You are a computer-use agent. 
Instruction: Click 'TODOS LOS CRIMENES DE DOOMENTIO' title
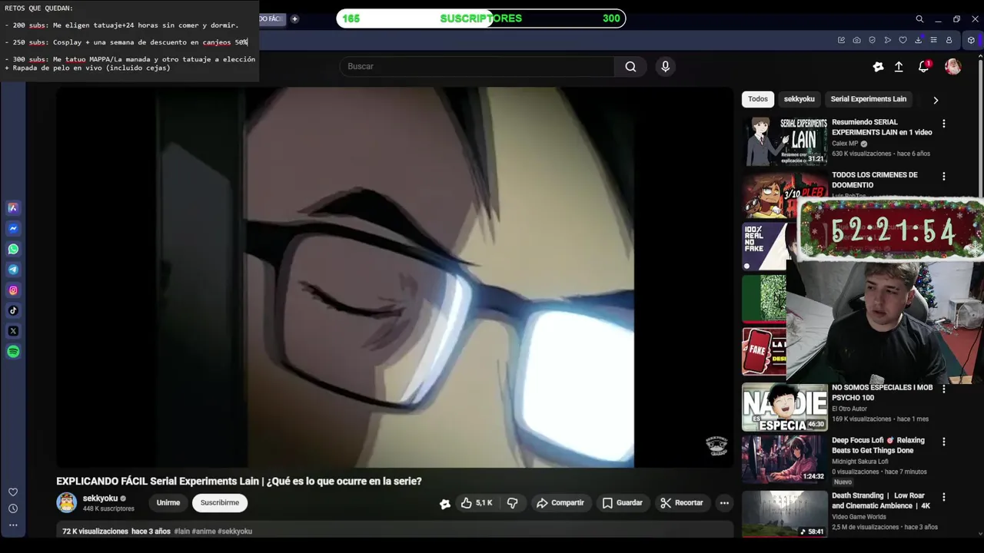[875, 180]
